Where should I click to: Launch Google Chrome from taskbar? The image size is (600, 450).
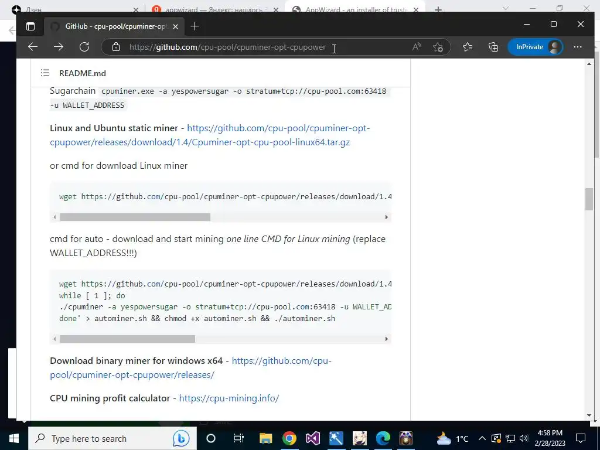[289, 438]
